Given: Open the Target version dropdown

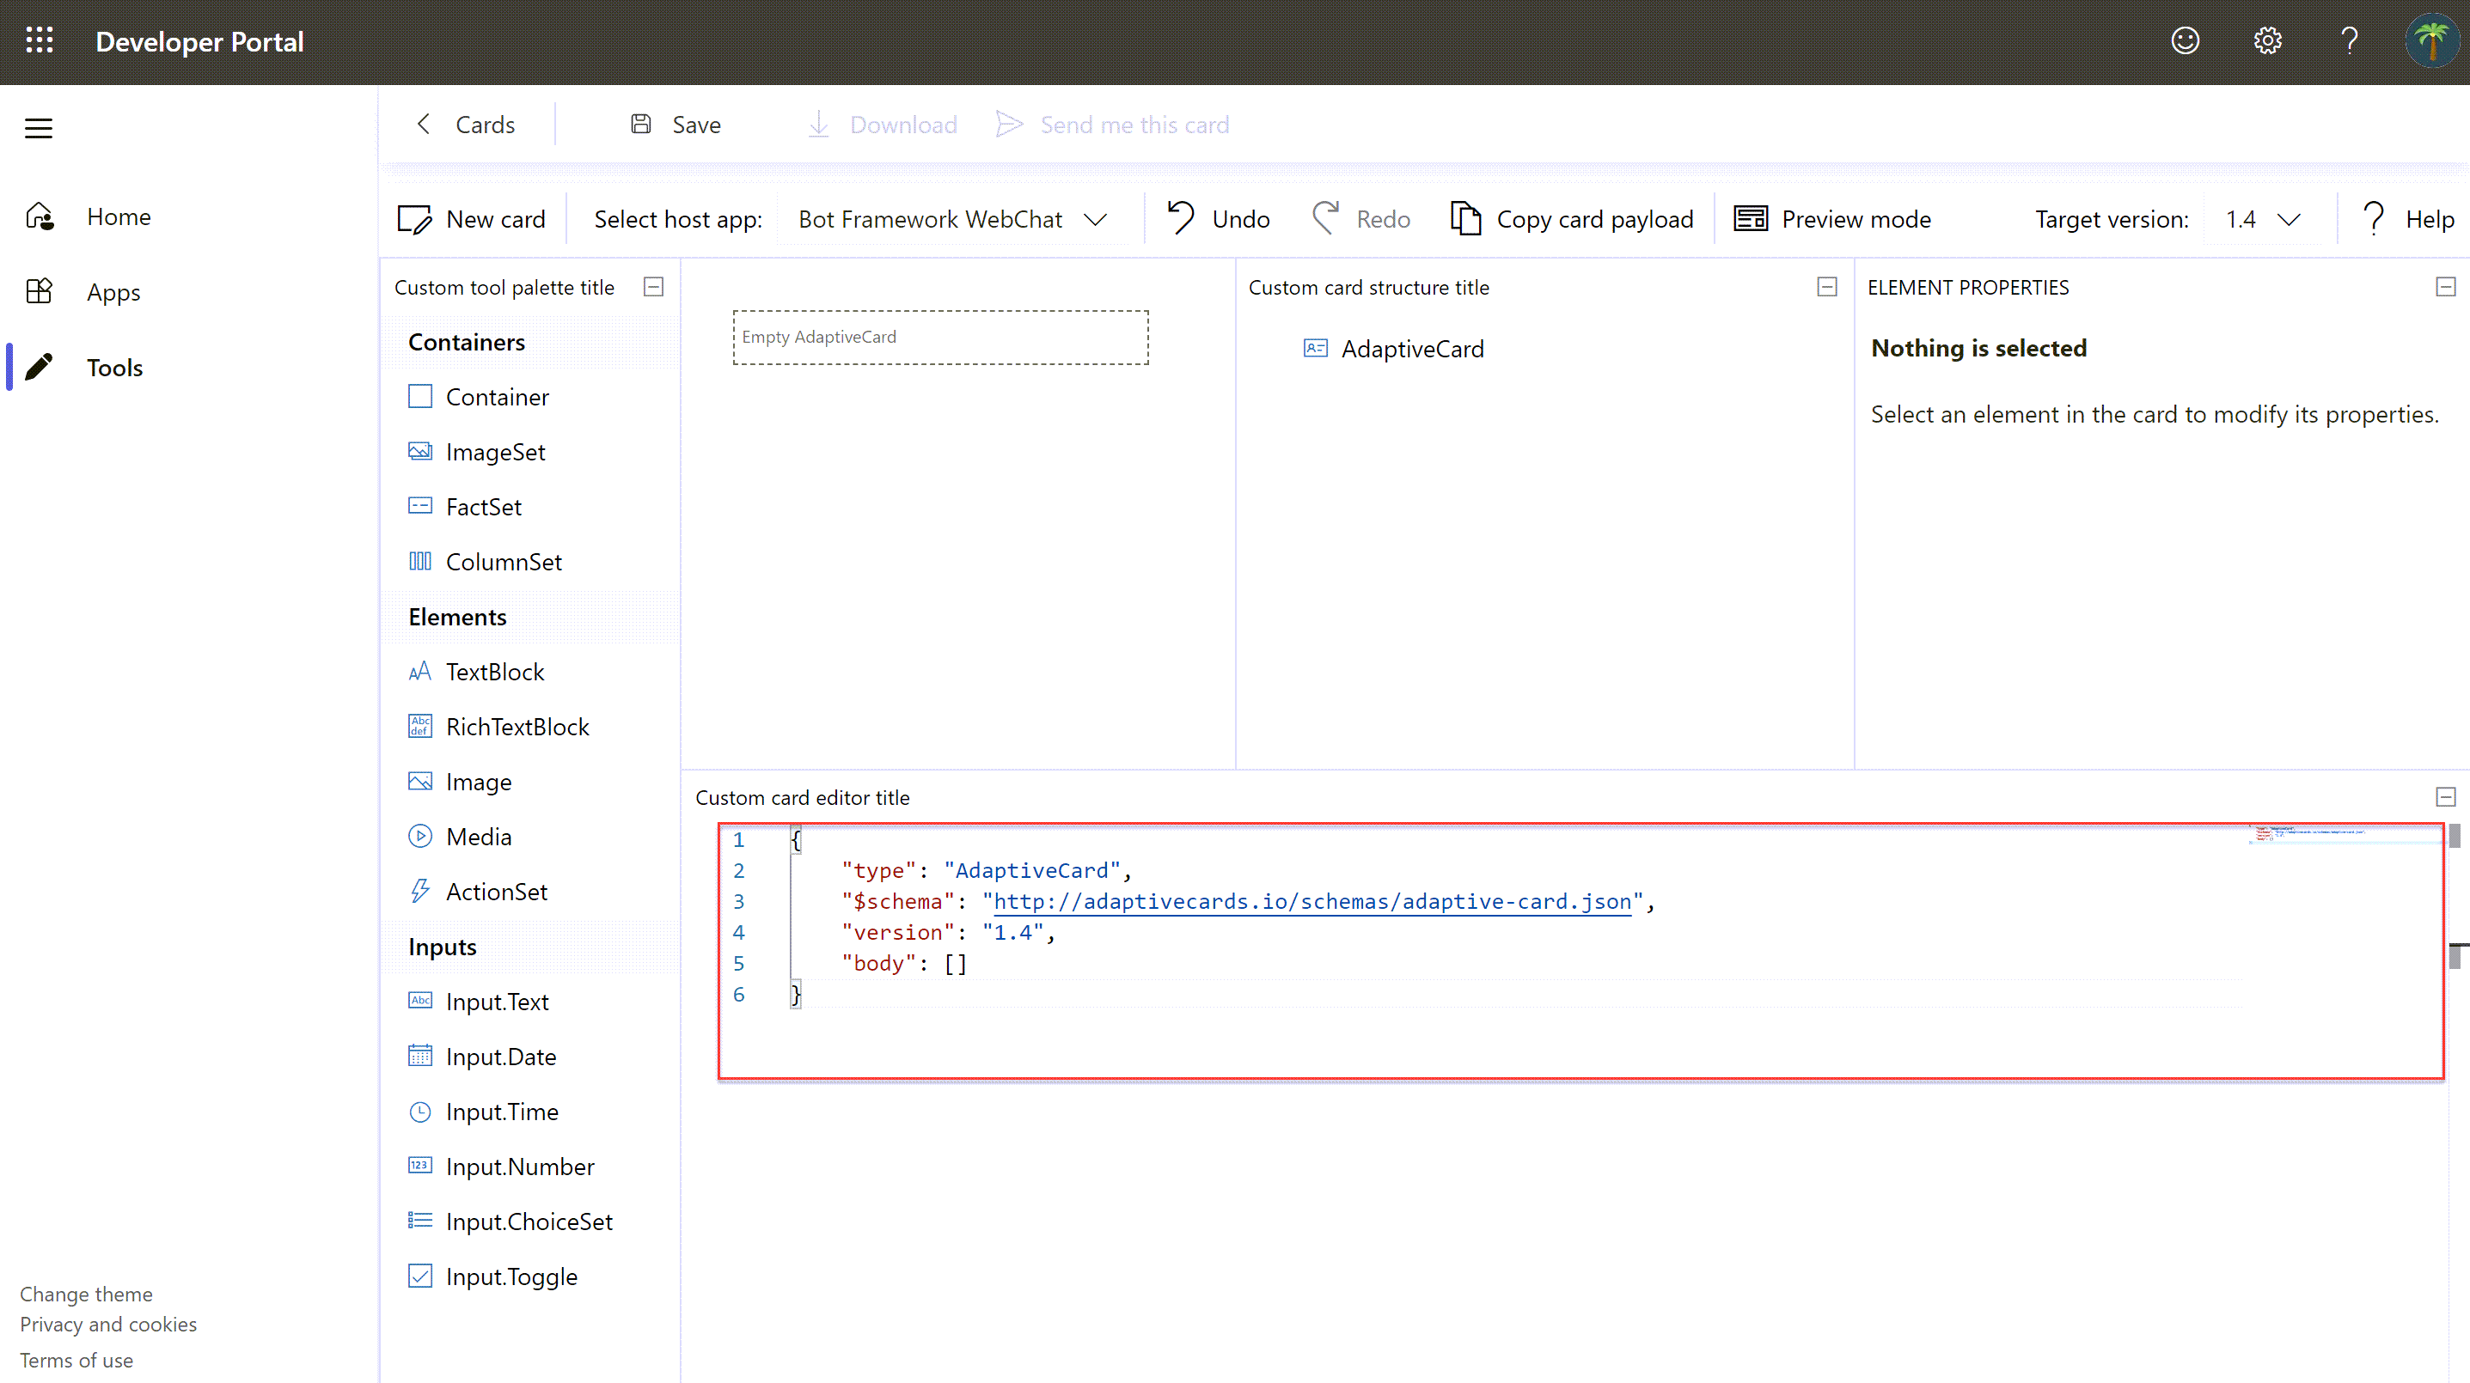Looking at the screenshot, I should click(2263, 220).
